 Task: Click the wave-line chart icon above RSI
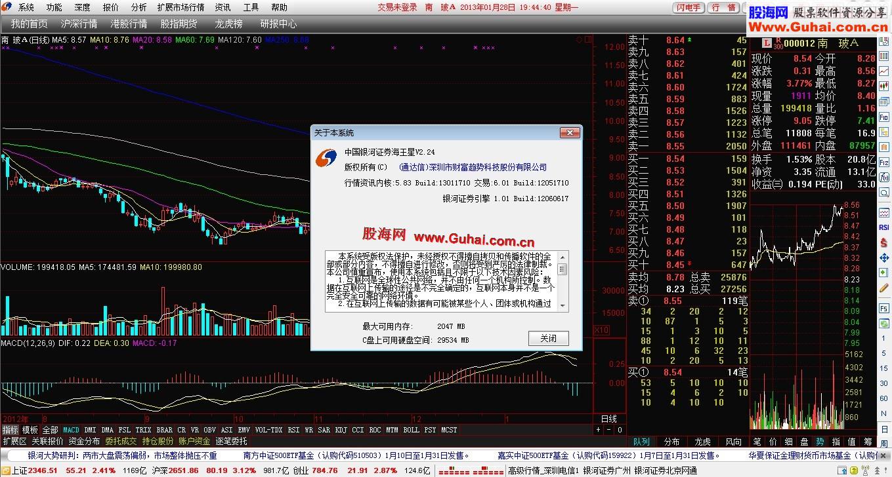click(883, 213)
